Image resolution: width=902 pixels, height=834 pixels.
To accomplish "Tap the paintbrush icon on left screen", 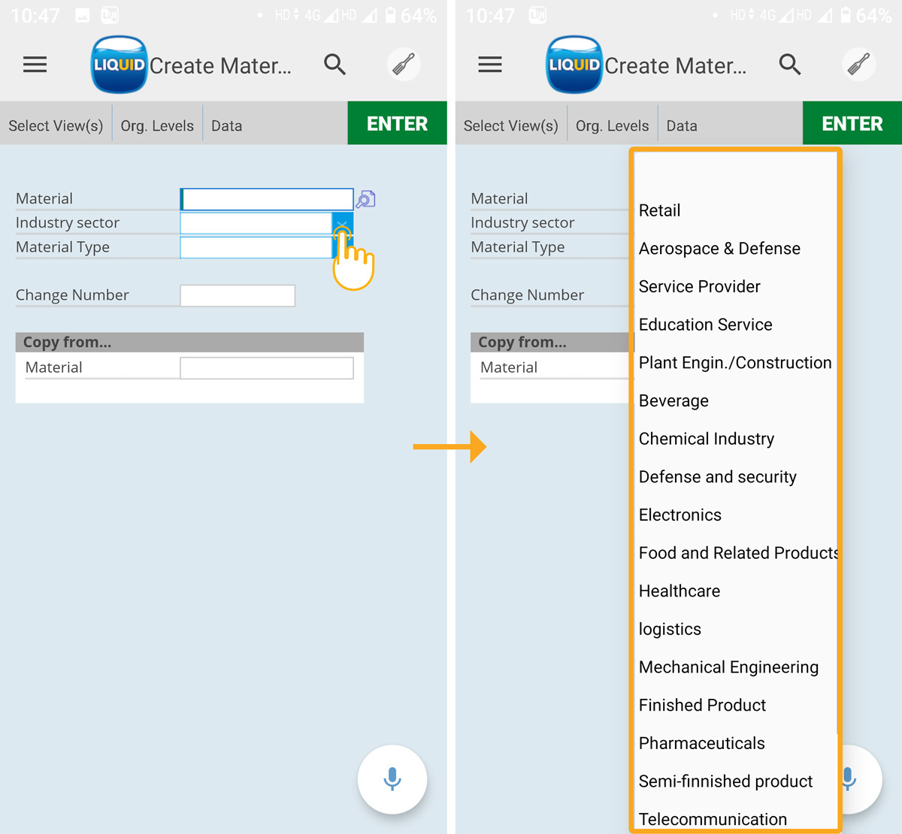I will click(x=404, y=65).
